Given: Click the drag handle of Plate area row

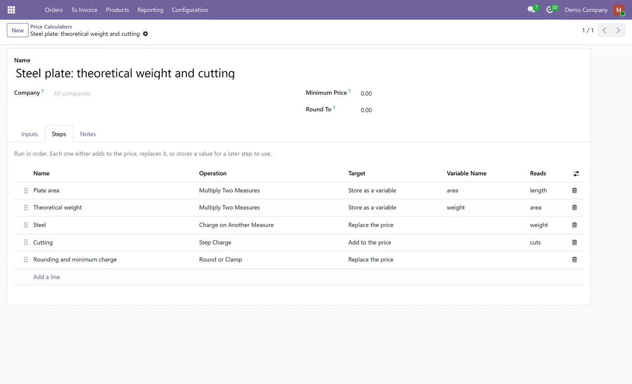Looking at the screenshot, I should [26, 190].
